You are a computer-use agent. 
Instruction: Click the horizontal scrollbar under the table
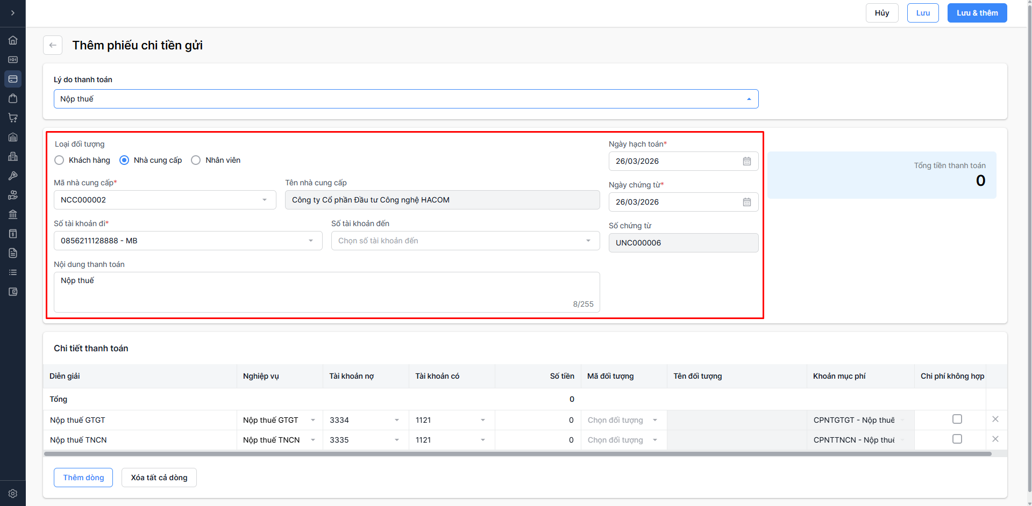(x=517, y=454)
